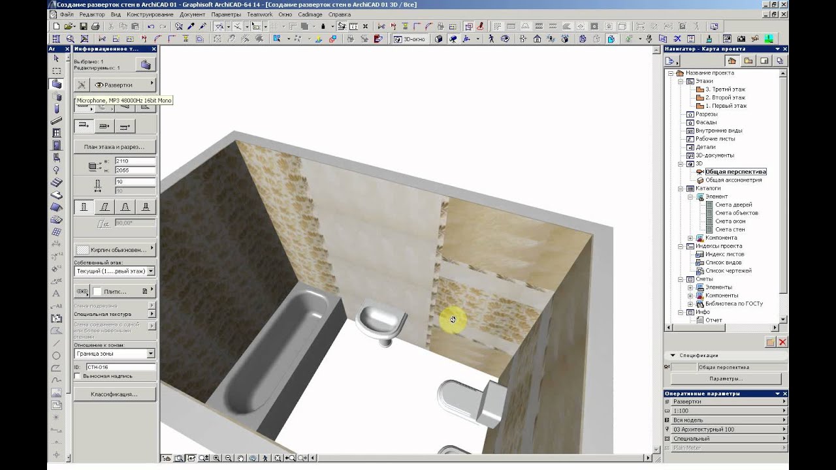Viewport: 836px width, 470px height.
Task: Collapse the Каталоги tree node
Action: [x=680, y=188]
